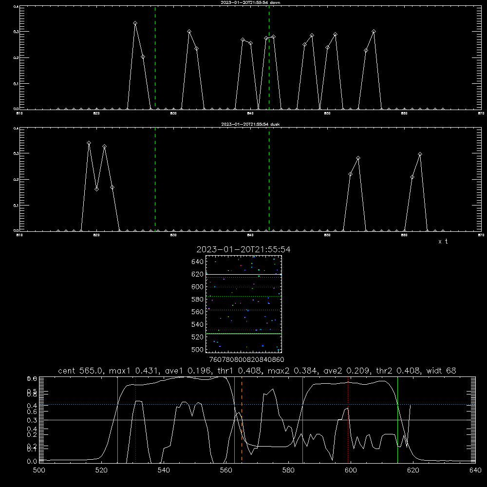487x487 pixels.
Task: Click the dusk peak diamond near x=862
Action: point(420,154)
